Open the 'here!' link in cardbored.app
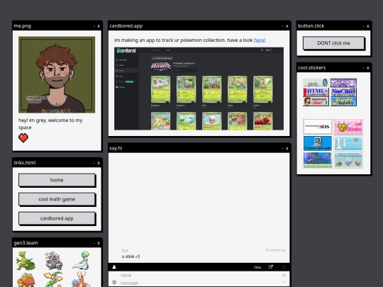 260,40
